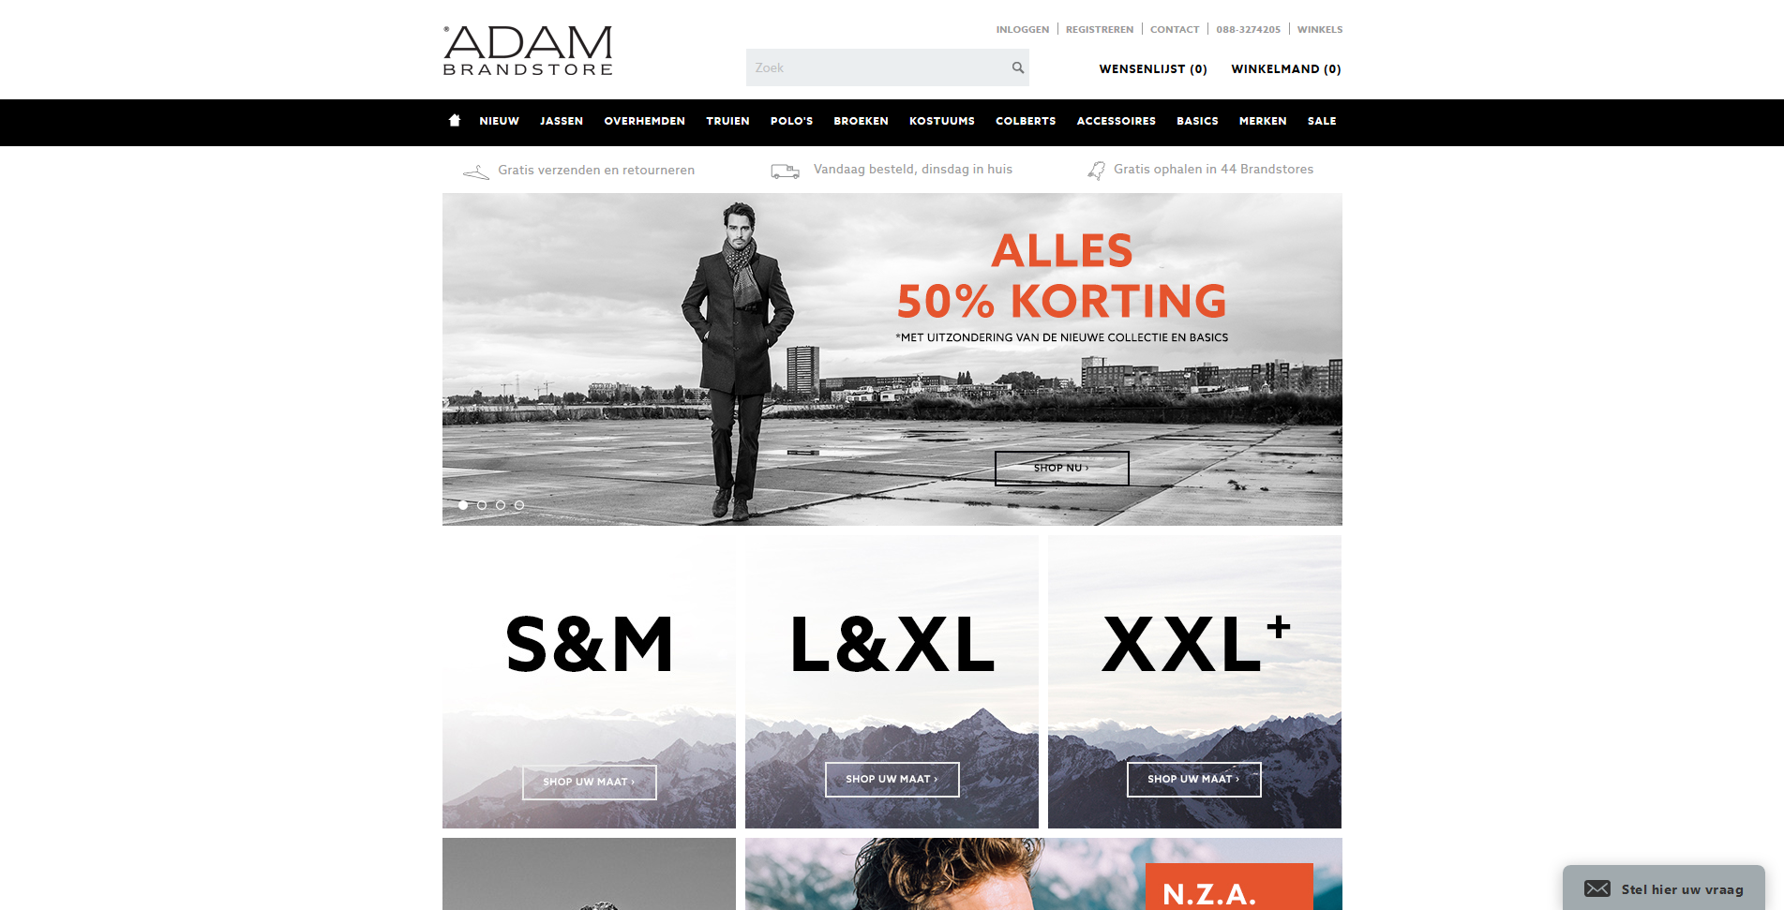Click SHOP UW MAAT under S&M
This screenshot has width=1784, height=910.
589,782
